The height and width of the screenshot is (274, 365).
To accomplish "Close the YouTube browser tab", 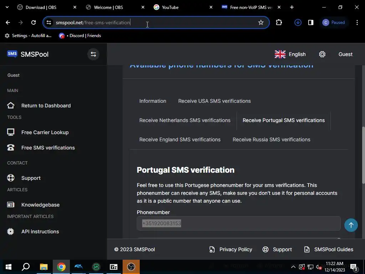I will pyautogui.click(x=211, y=7).
